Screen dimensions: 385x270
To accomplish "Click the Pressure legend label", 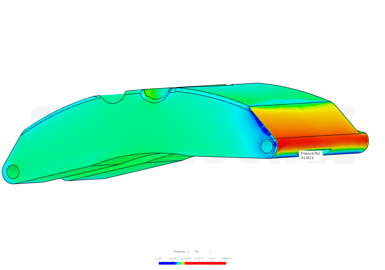I will 179,252.
